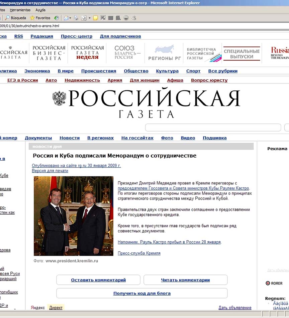289x318 pixels.
Task: Open Дать объявление link
Action: pyautogui.click(x=235, y=308)
